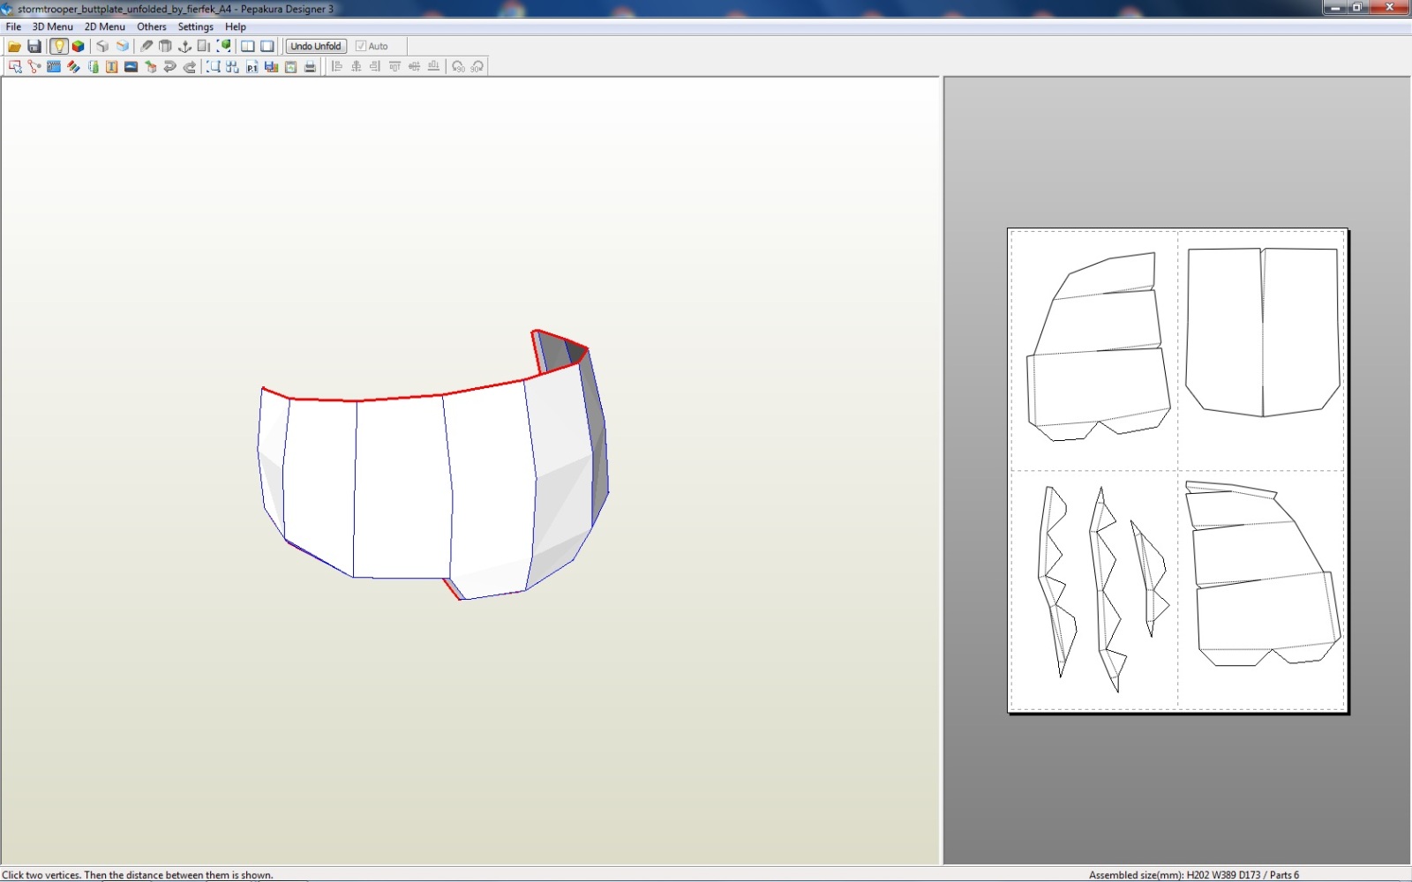Select the red rectangle select tool
This screenshot has width=1412, height=882.
[x=15, y=66]
